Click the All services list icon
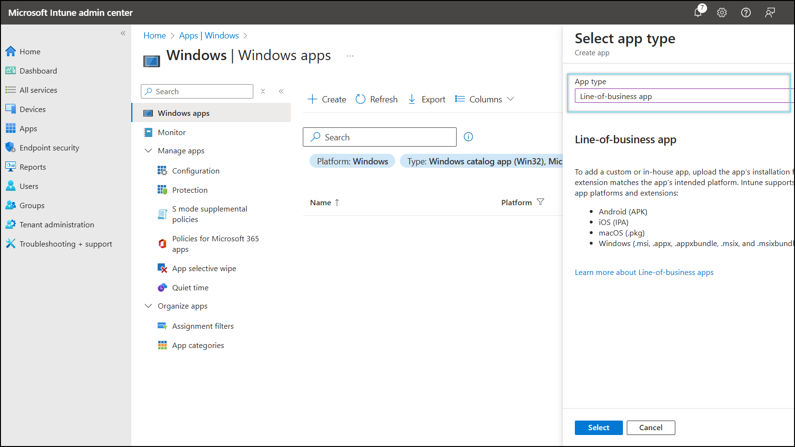The width and height of the screenshot is (795, 447). pyautogui.click(x=11, y=90)
